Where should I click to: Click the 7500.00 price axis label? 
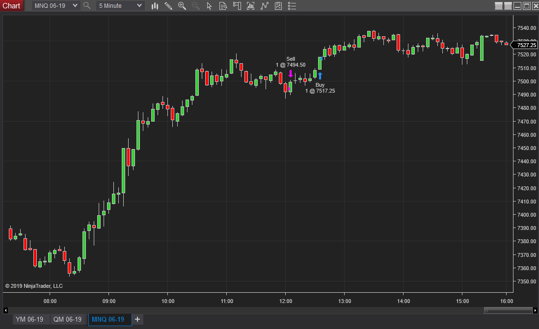click(527, 81)
